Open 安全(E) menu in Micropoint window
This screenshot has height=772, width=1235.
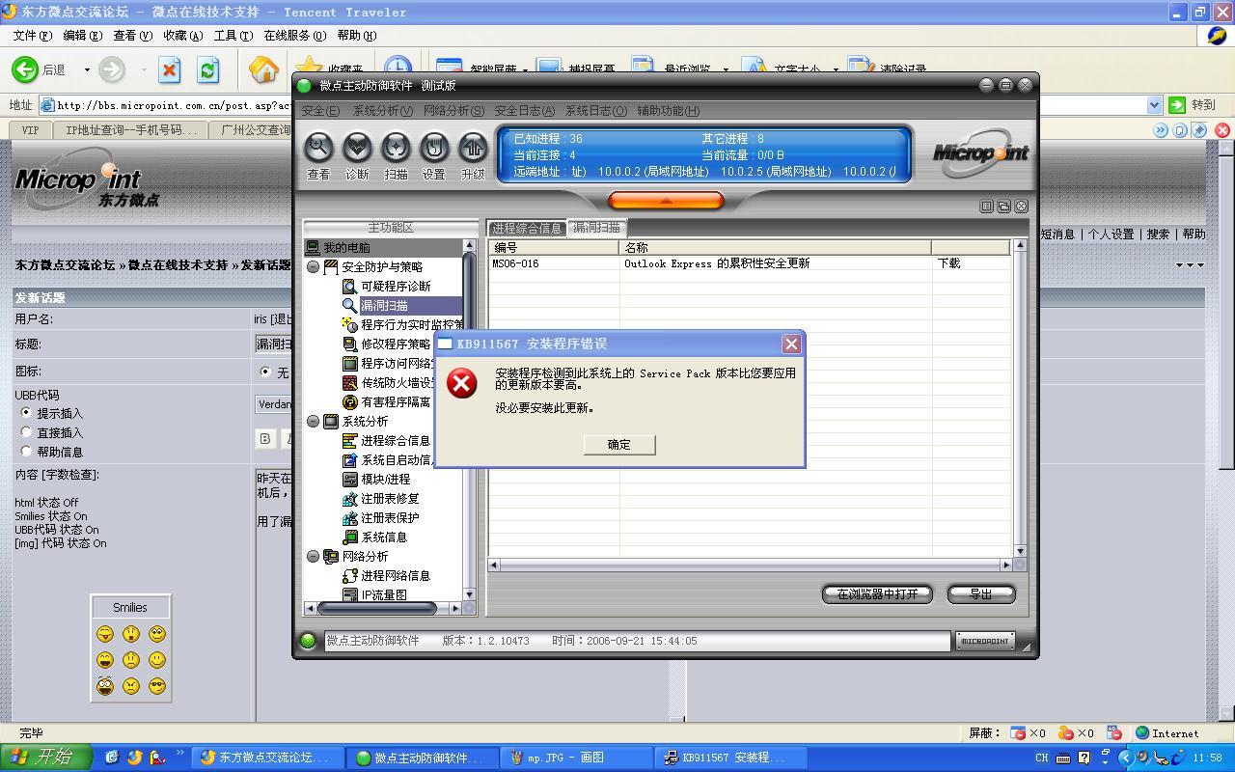320,111
